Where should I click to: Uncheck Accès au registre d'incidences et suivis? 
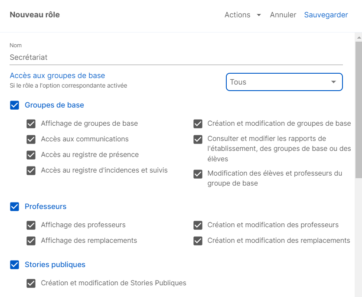pyautogui.click(x=31, y=170)
